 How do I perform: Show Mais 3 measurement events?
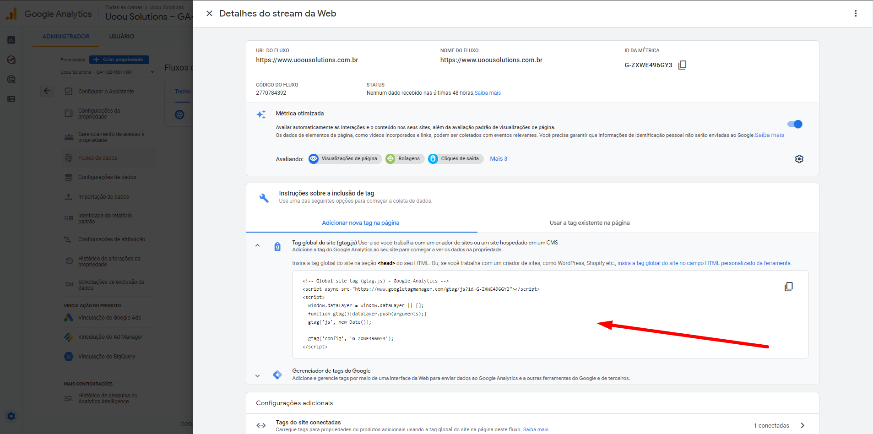[x=499, y=159]
